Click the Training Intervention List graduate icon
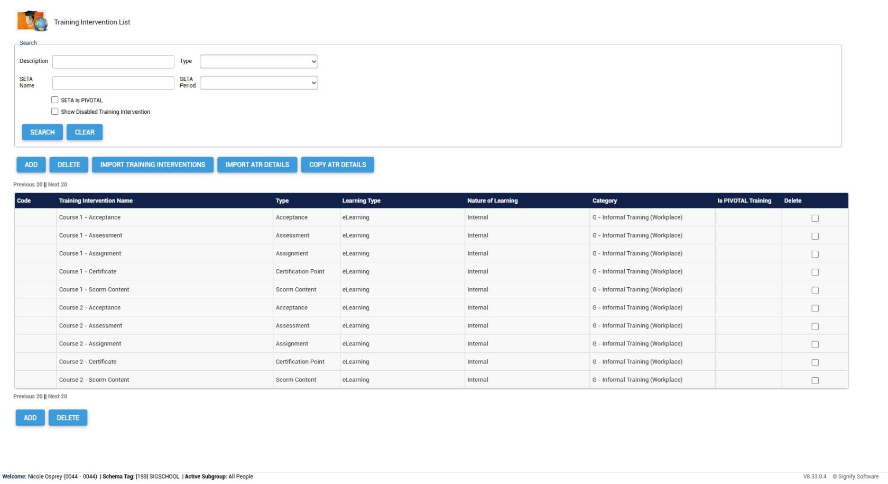This screenshot has height=484, width=888. coord(32,22)
